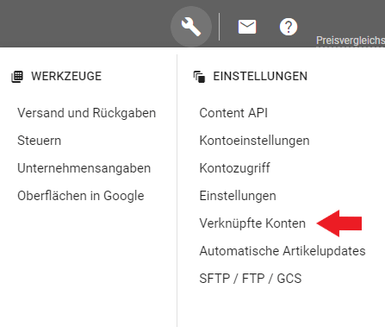Click the Einstellungen heading icon
The height and width of the screenshot is (333, 385).
(199, 77)
